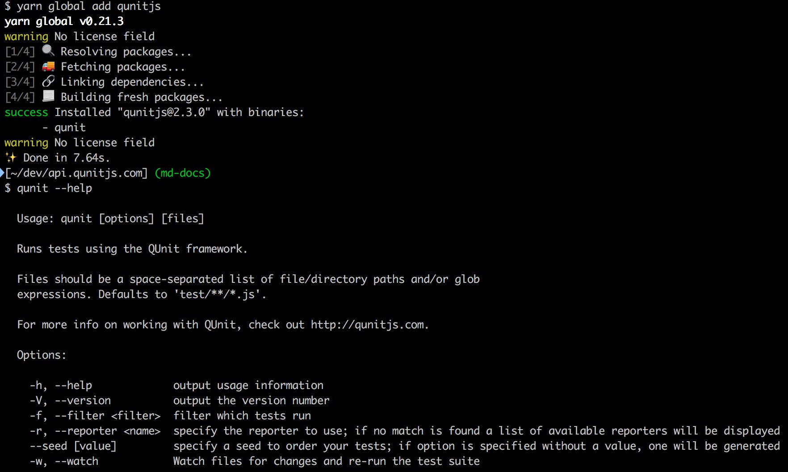Click the first yellow warning label
The height and width of the screenshot is (472, 788).
(26, 36)
